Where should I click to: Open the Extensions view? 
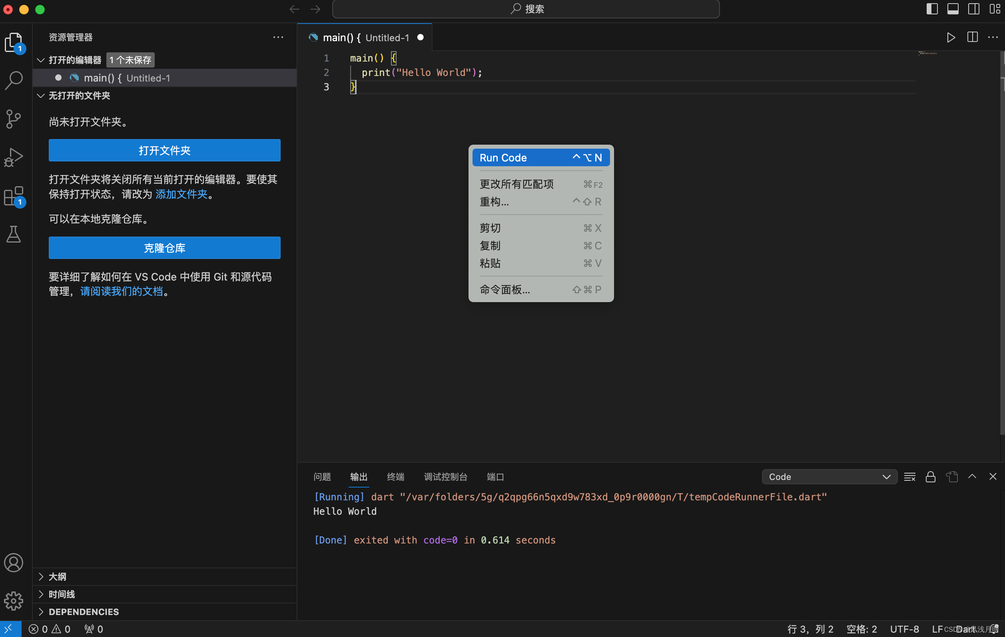[14, 196]
